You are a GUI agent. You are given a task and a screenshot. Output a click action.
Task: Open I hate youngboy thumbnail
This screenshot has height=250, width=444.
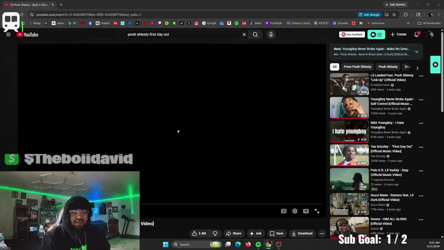pos(349,132)
